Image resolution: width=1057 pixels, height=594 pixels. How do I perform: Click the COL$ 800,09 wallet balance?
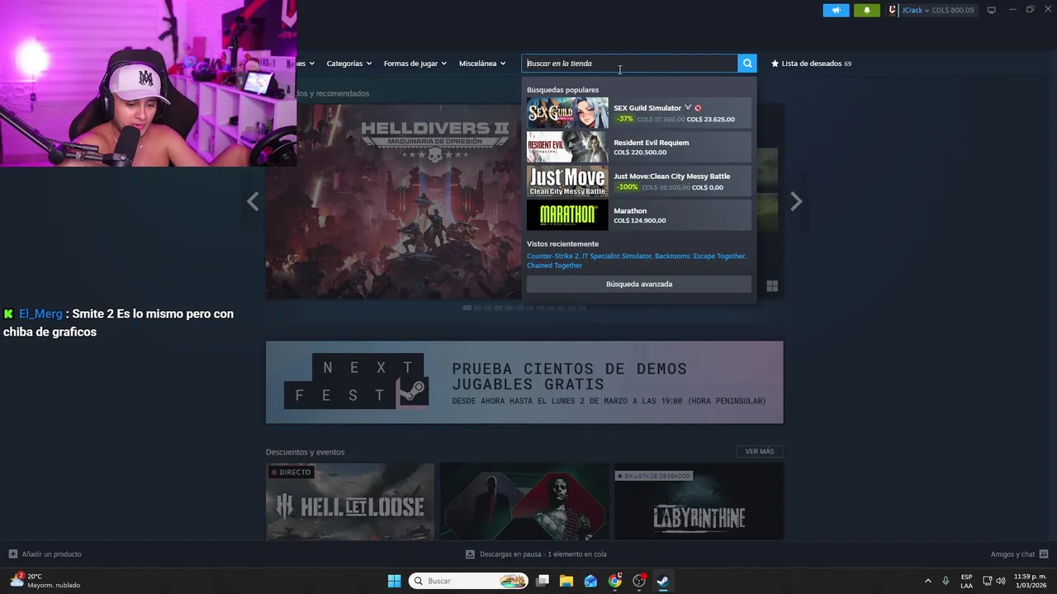click(x=953, y=11)
